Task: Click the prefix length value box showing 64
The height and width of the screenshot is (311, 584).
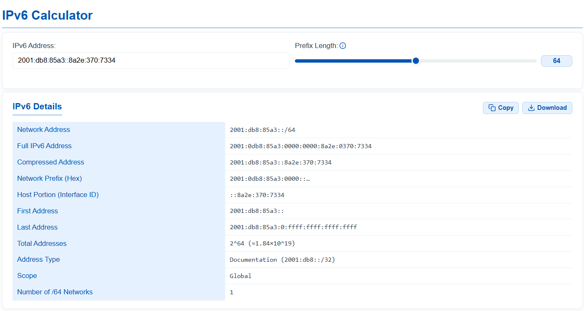Action: tap(556, 61)
